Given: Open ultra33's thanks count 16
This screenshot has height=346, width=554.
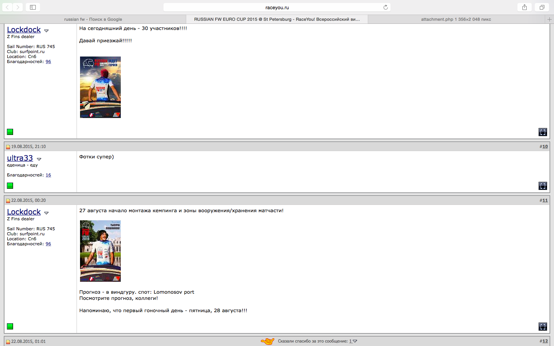Looking at the screenshot, I should click(48, 175).
